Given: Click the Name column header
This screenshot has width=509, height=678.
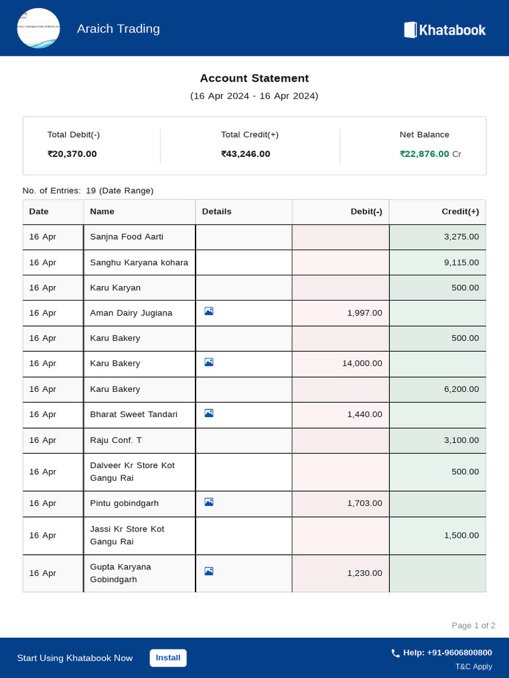Looking at the screenshot, I should tap(102, 212).
